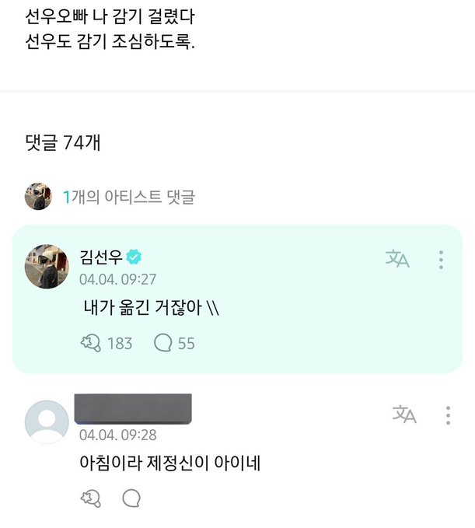Viewport: 475px width, 528px height.
Task: Reply to the comment '아침이라 제정신이 아이네'
Action: coord(131,498)
